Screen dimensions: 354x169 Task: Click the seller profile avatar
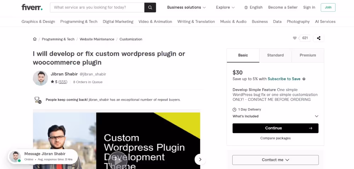click(40, 78)
